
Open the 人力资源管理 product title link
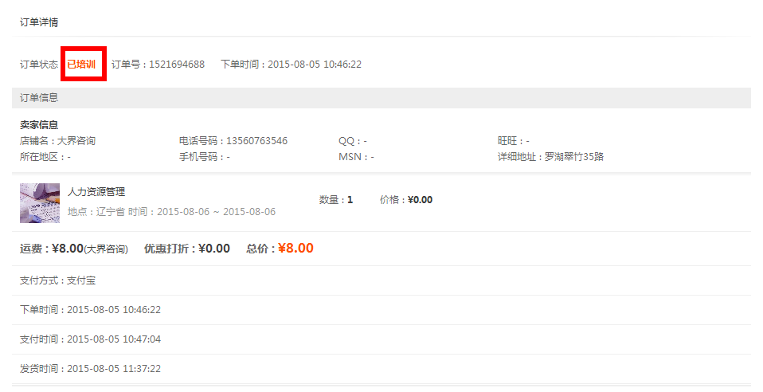click(96, 192)
